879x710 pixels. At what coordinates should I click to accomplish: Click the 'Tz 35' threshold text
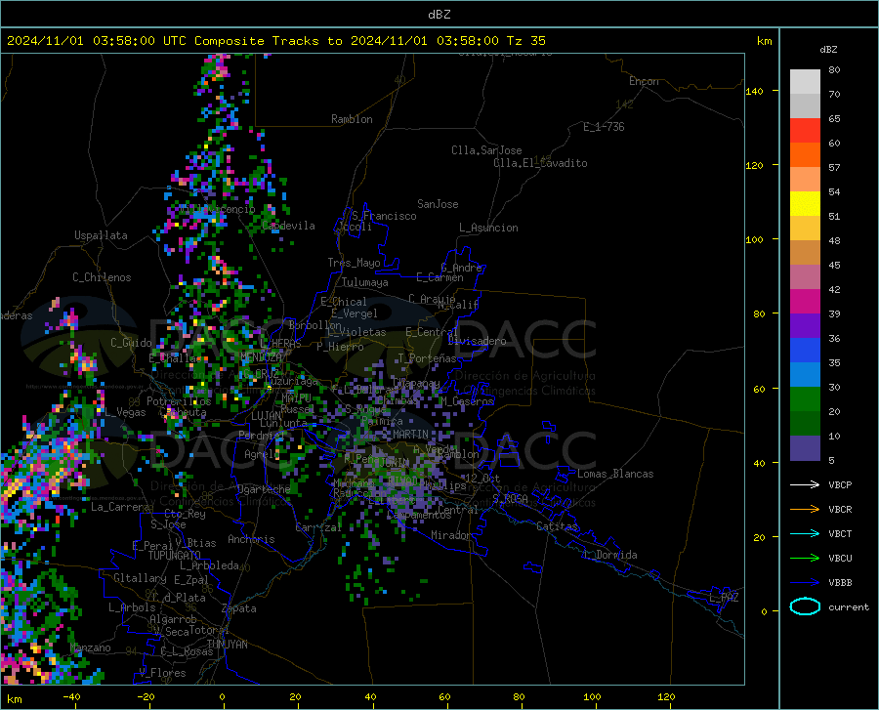(x=526, y=41)
